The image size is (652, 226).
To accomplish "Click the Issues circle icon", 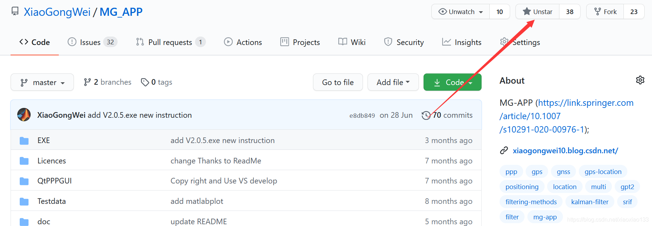I will pos(72,42).
